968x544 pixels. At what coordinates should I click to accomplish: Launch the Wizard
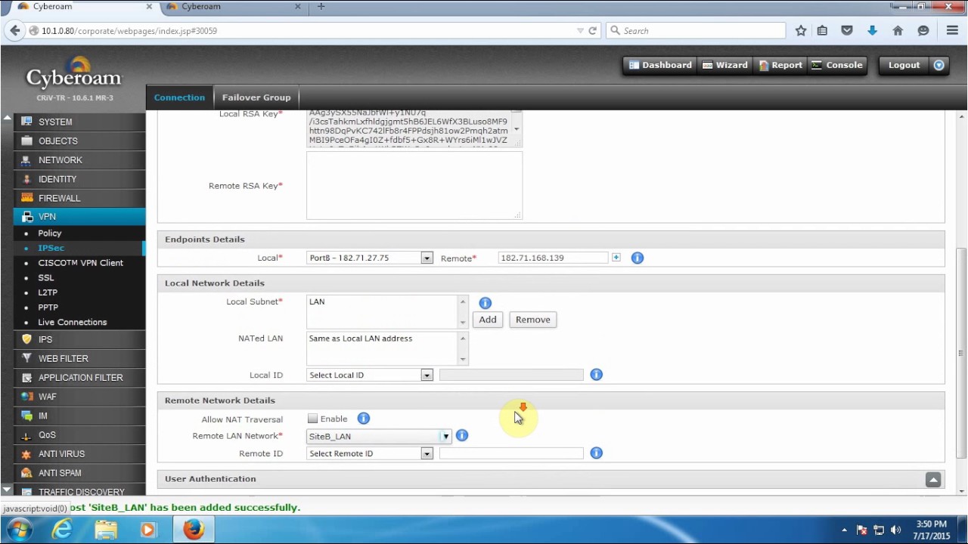pyautogui.click(x=724, y=65)
